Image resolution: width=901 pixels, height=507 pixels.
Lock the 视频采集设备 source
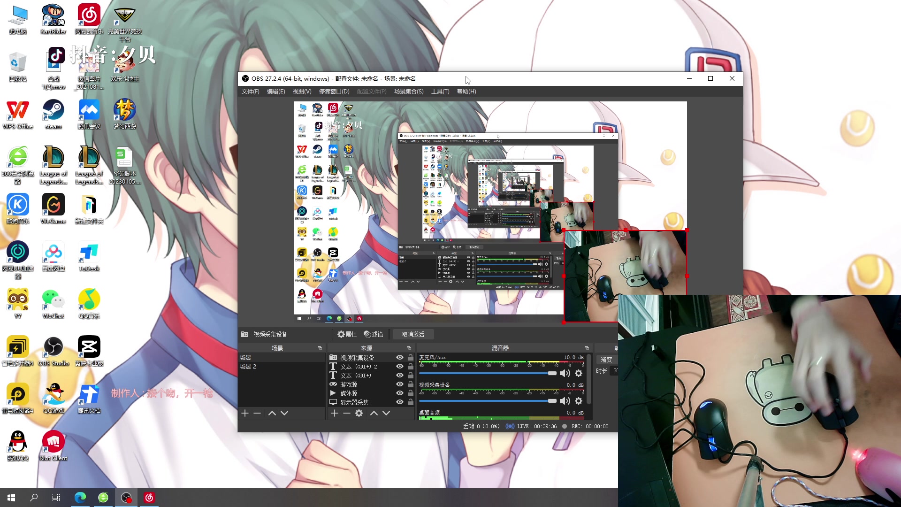point(411,358)
